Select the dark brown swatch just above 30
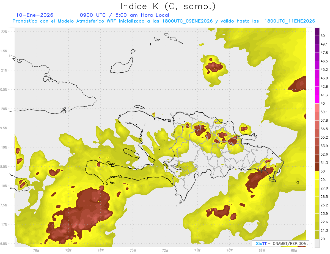 point(317,167)
